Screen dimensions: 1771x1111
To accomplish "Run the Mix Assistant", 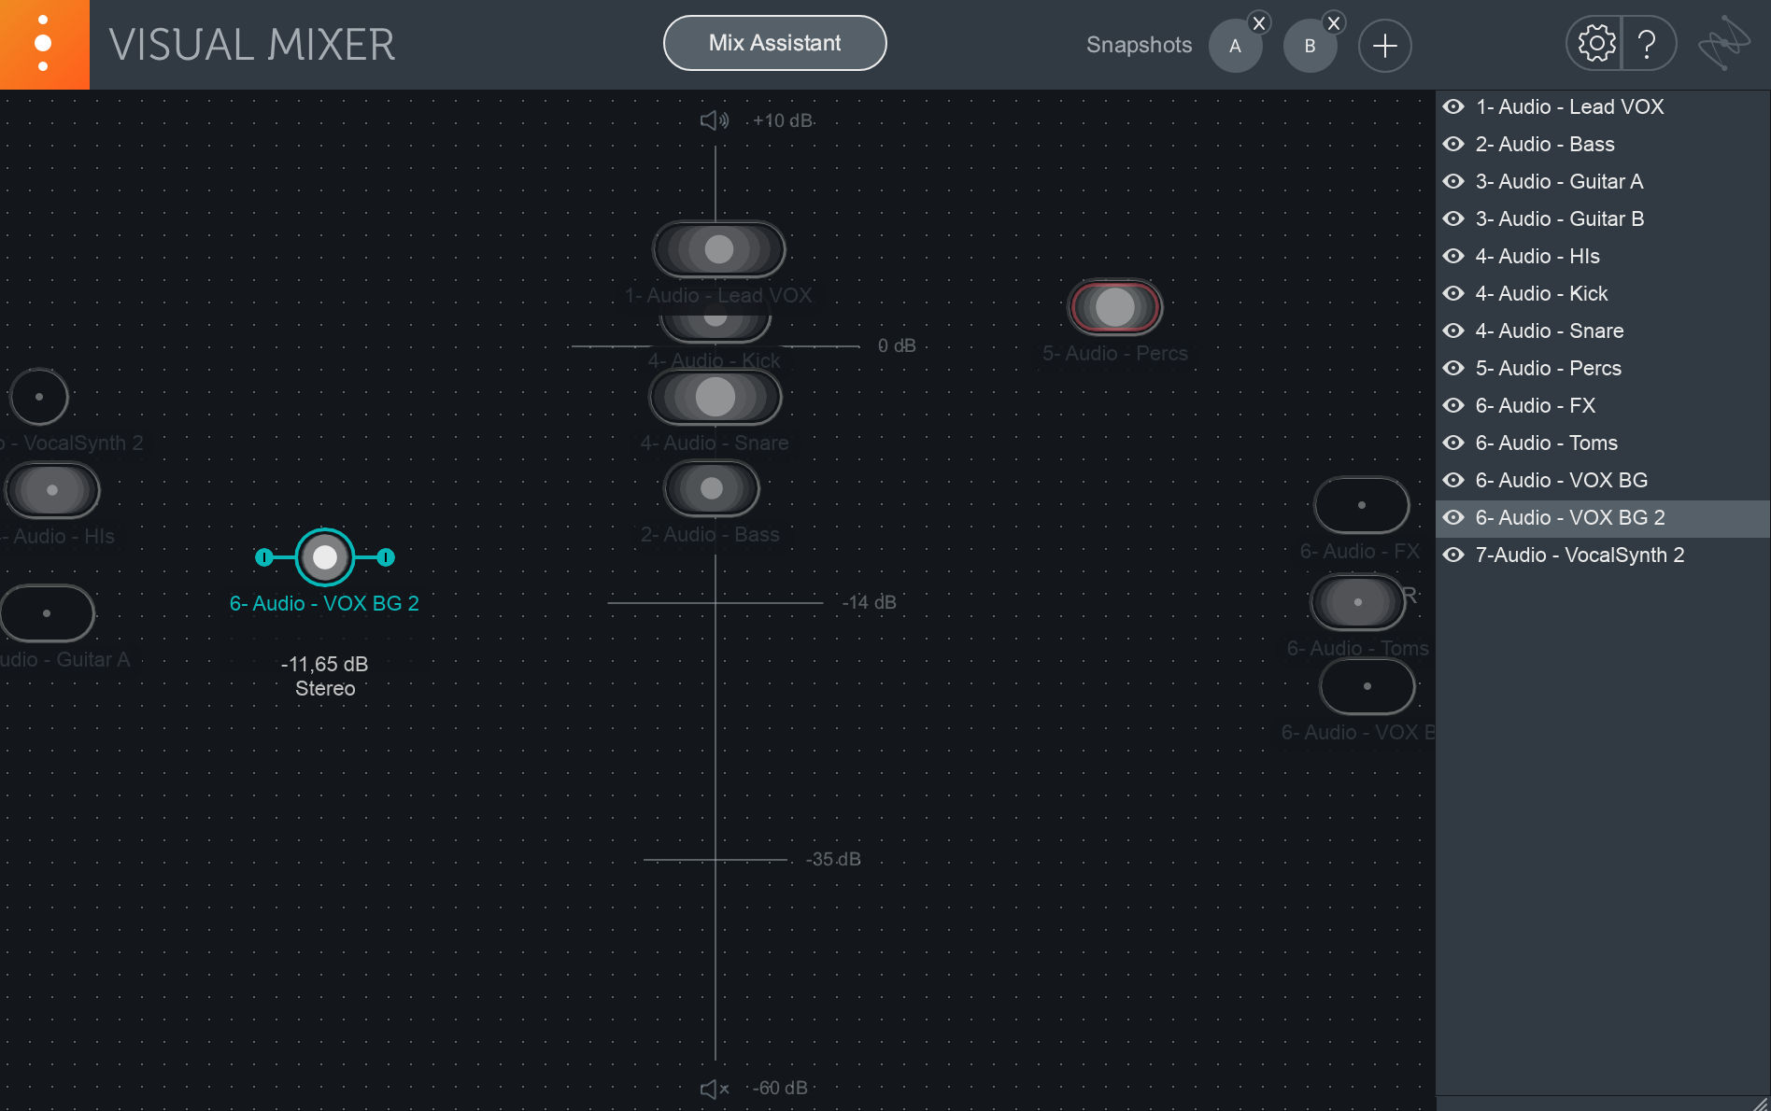I will 774,42.
